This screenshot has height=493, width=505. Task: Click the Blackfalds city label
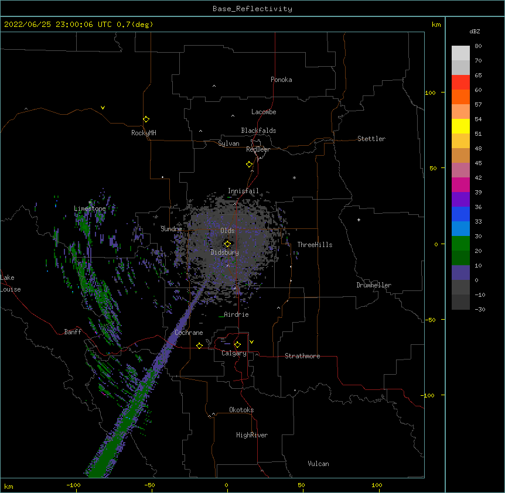258,131
